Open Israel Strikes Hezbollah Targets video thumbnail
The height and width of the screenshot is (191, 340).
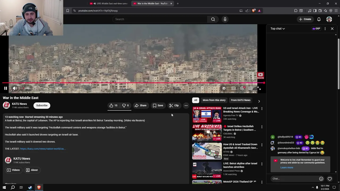coord(207,133)
